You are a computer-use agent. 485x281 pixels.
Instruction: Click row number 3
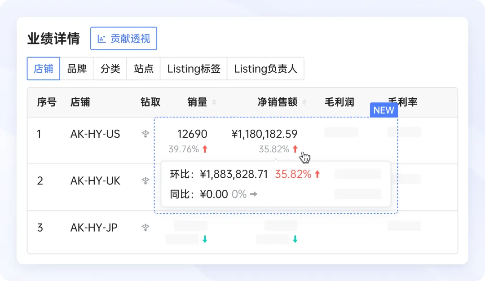(x=40, y=228)
